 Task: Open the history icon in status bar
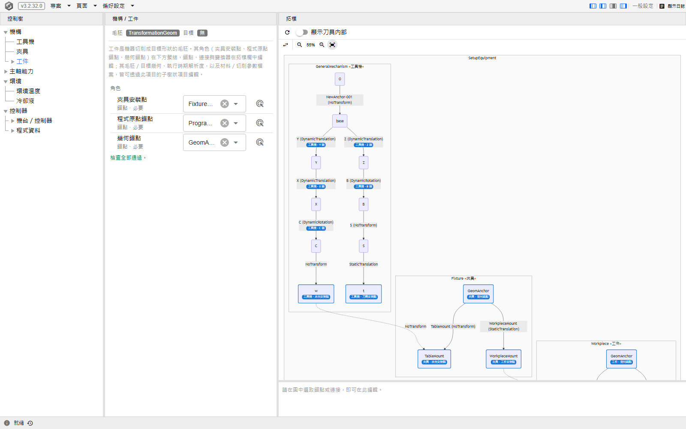click(x=30, y=423)
